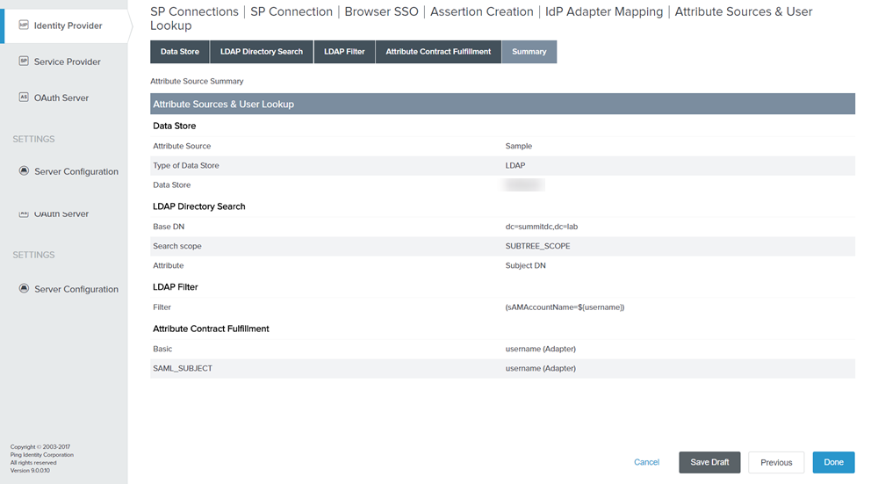Go to Assertion Creation in the breadcrumb
This screenshot has height=484, width=878.
tap(481, 11)
